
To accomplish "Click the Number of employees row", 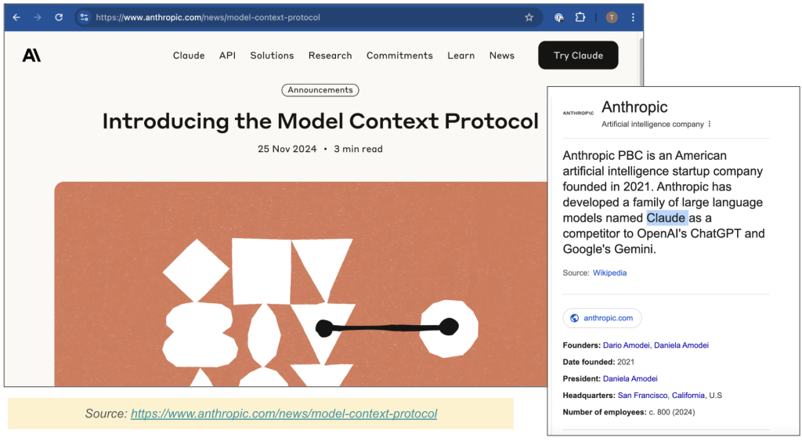I will tap(629, 412).
